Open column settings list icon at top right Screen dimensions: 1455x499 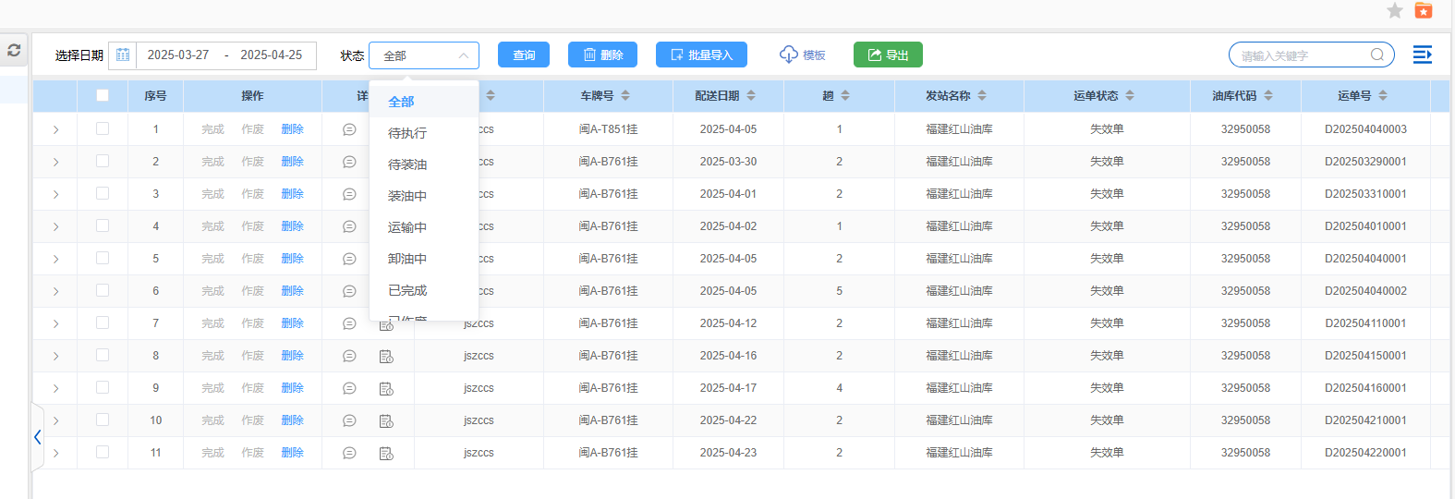[x=1422, y=55]
